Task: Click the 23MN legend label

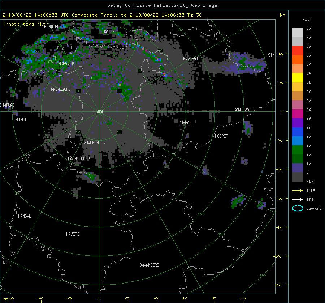Action: [311, 200]
